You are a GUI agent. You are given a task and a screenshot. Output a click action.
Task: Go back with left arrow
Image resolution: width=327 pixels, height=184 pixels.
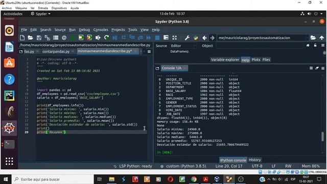click(x=204, y=38)
